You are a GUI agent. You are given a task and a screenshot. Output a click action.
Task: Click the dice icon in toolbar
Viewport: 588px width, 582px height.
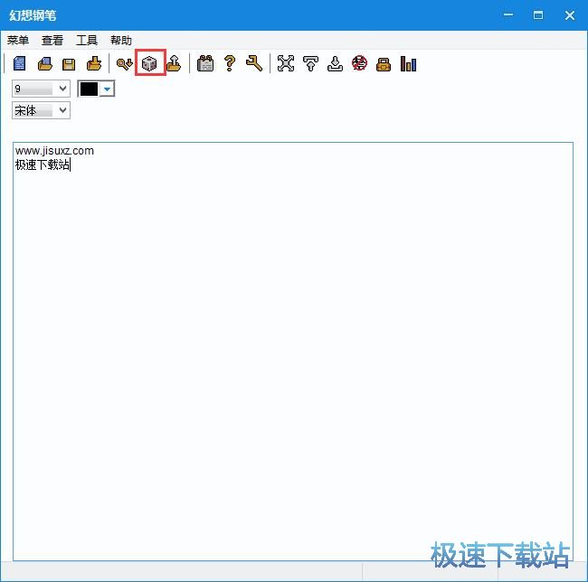click(149, 63)
